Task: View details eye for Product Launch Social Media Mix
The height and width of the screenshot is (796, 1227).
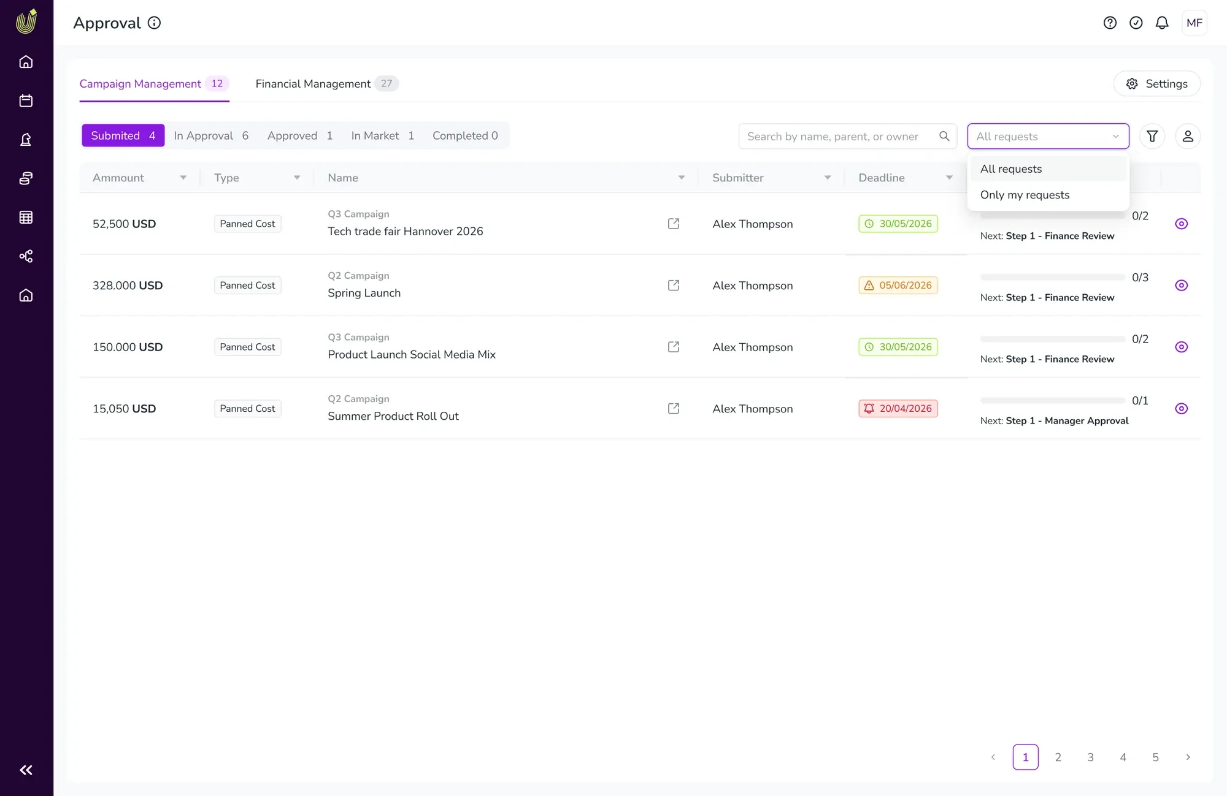Action: 1182,347
